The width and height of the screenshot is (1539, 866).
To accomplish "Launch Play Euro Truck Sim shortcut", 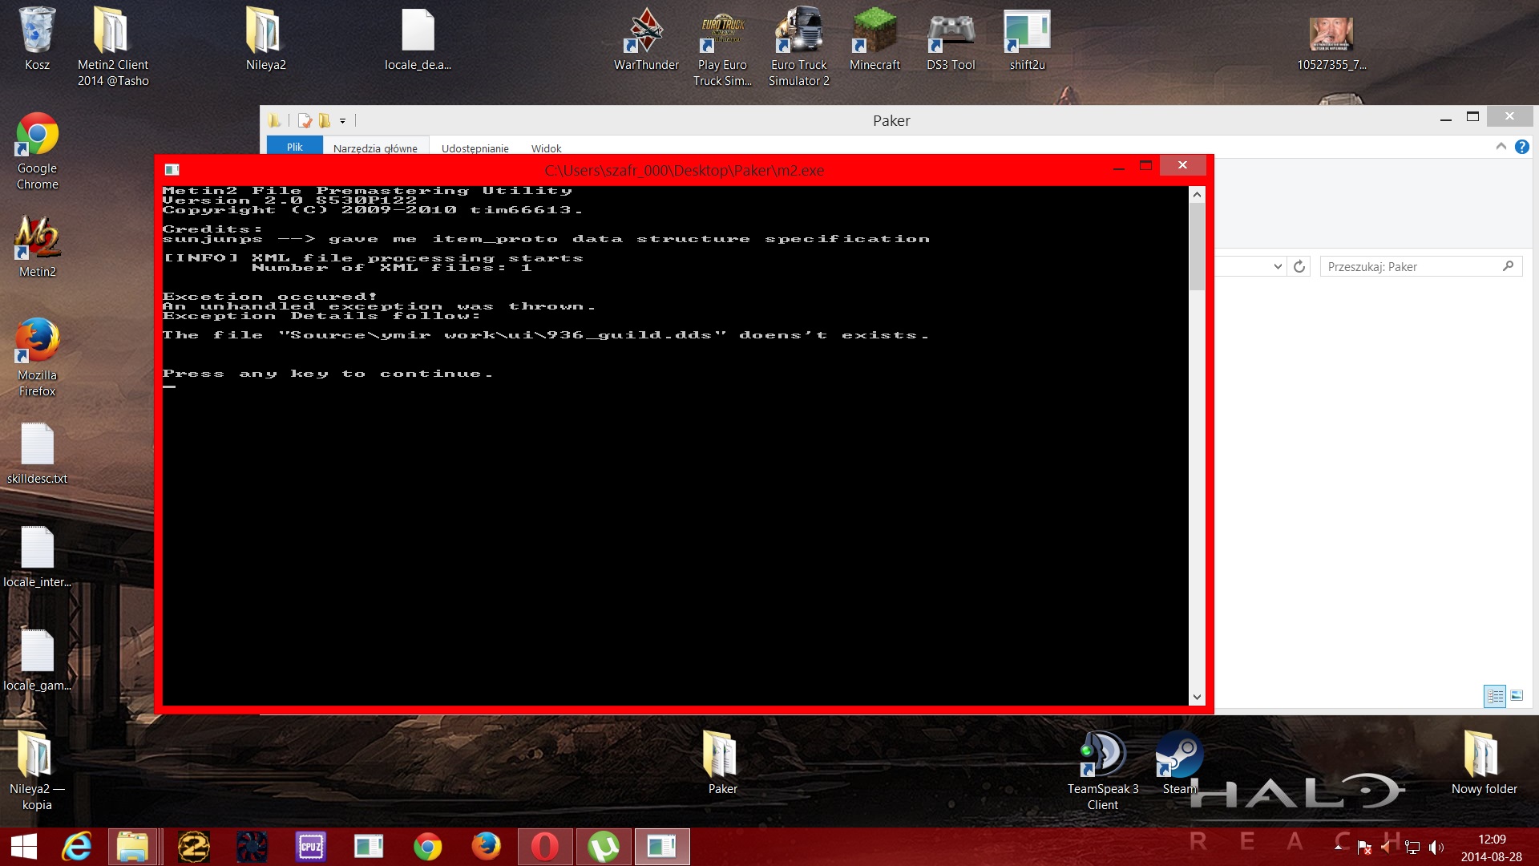I will point(722,47).
